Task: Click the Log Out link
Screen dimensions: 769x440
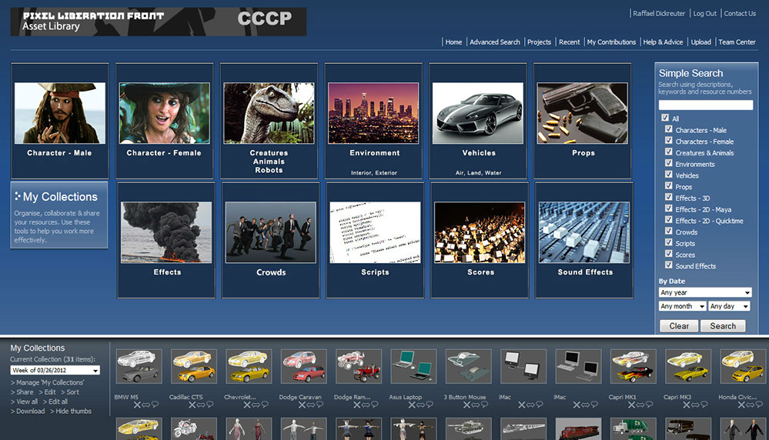Action: tap(704, 14)
